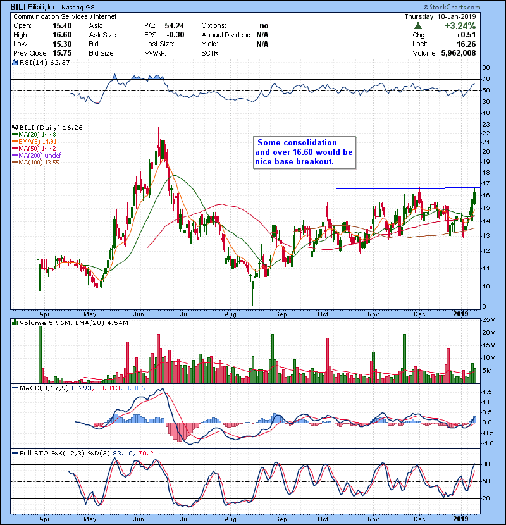Select the MA(100) 13.55 legend entry
The height and width of the screenshot is (525, 506).
click(35, 163)
